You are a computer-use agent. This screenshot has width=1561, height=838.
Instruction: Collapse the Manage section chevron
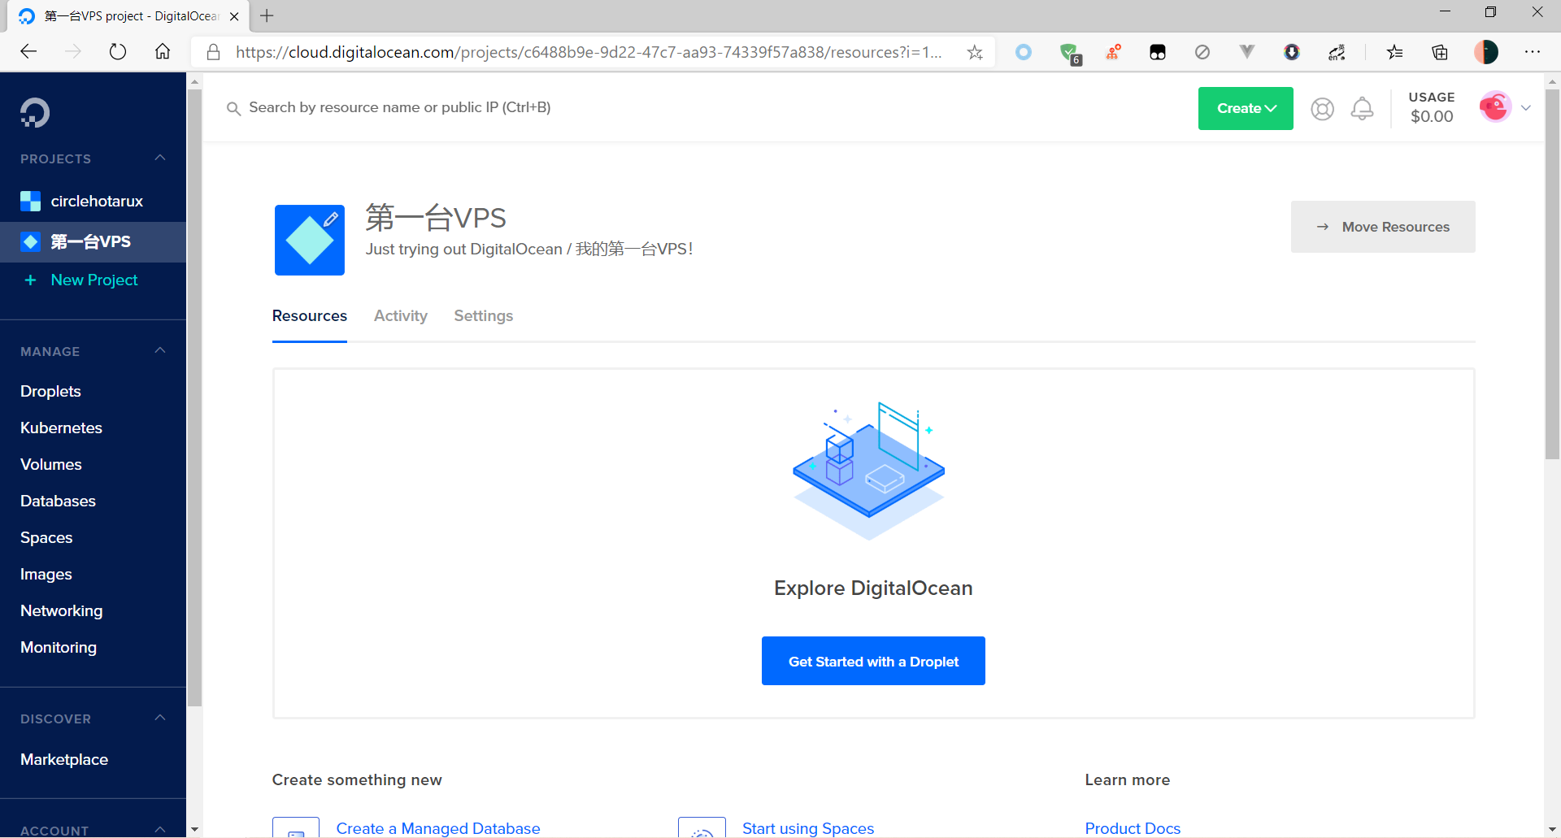click(x=160, y=350)
